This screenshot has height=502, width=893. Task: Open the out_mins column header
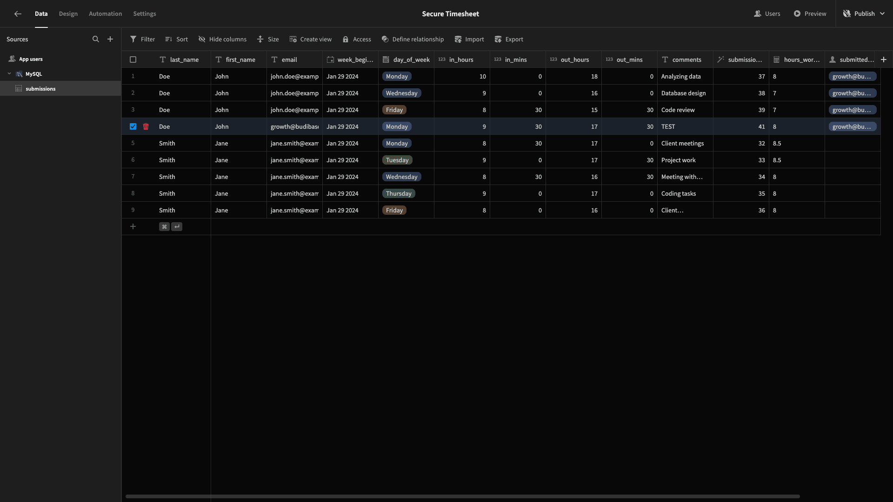coord(629,59)
